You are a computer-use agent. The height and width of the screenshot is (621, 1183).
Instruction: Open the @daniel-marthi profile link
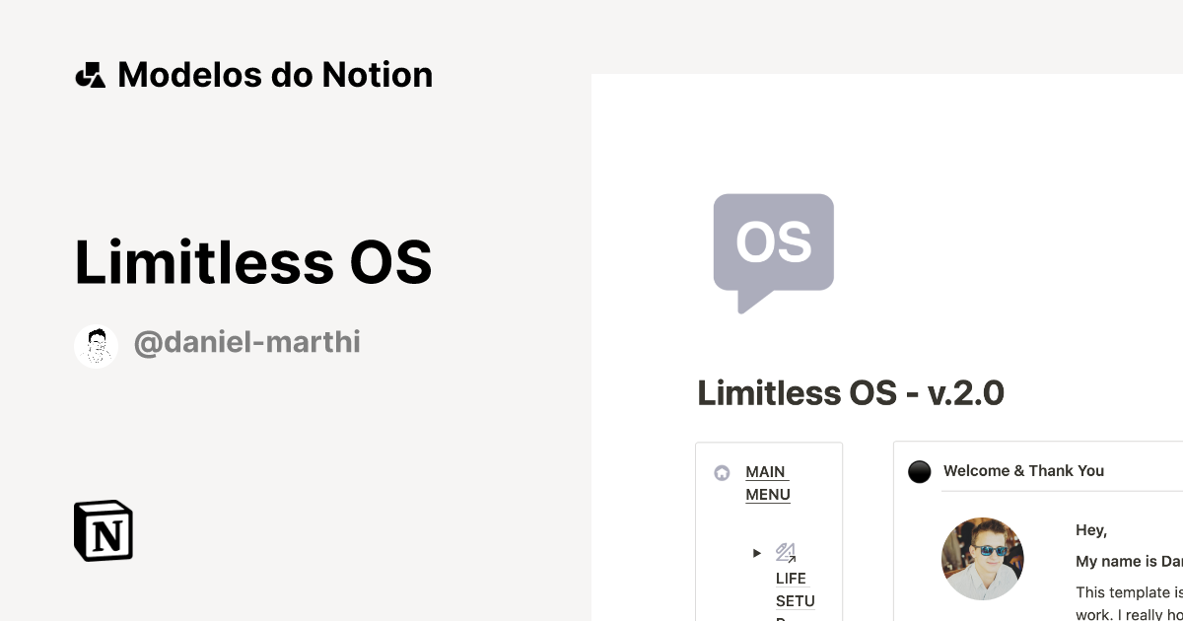pos(247,342)
